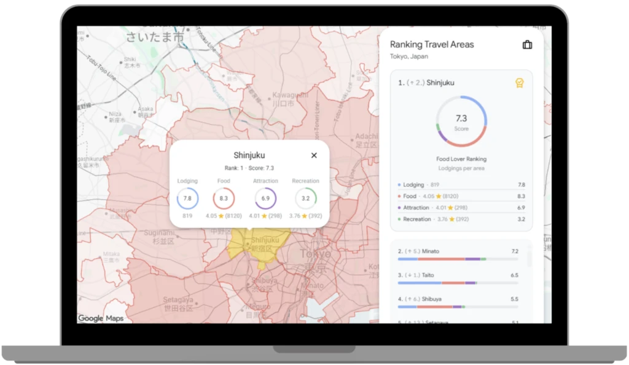629x365 pixels.
Task: Click the Lodging 7.8 score ring in popup
Action: [187, 198]
